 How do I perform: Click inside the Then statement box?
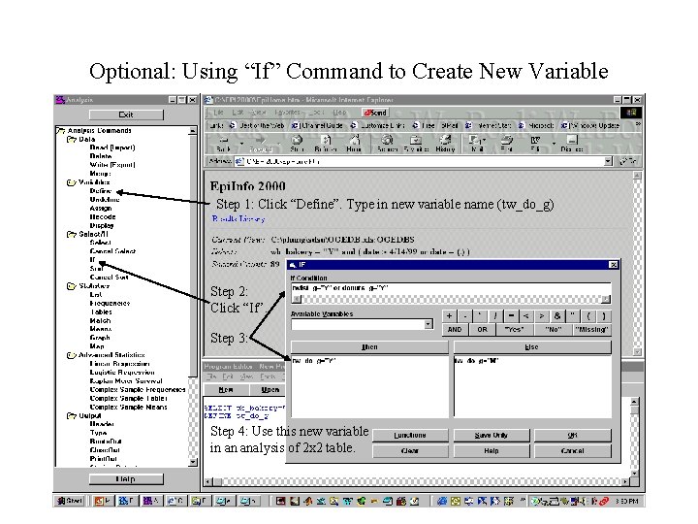coord(369,386)
